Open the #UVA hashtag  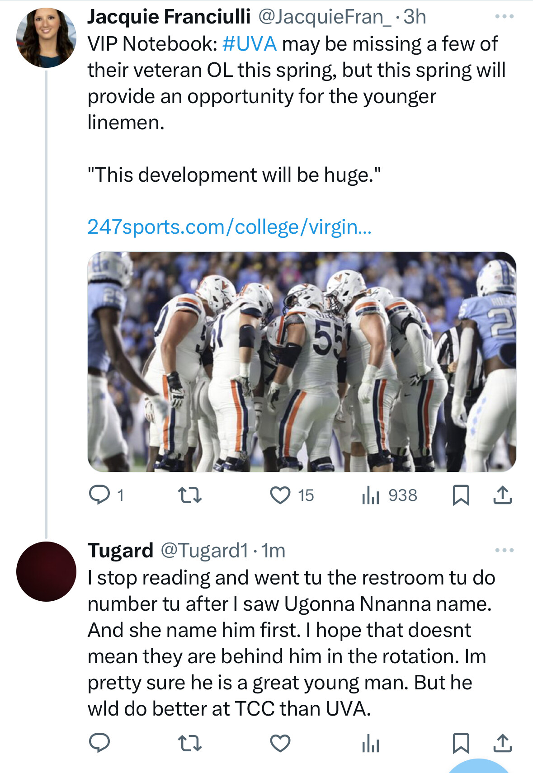[250, 44]
